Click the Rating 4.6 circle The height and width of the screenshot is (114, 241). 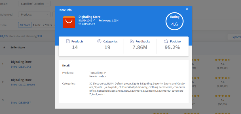click(174, 21)
